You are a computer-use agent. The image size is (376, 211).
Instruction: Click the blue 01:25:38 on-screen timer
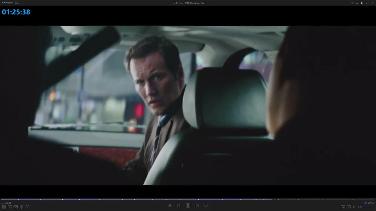(x=16, y=12)
